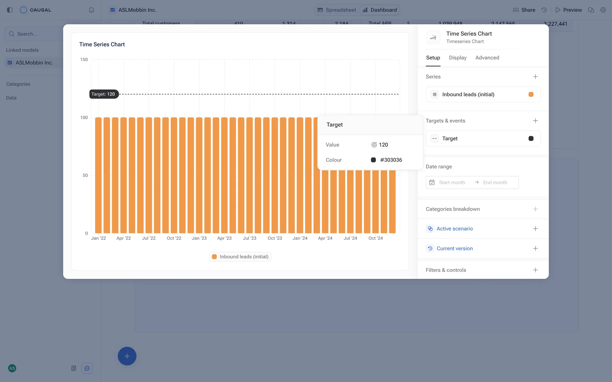Click the Start month date field
The width and height of the screenshot is (612, 382).
pos(452,182)
